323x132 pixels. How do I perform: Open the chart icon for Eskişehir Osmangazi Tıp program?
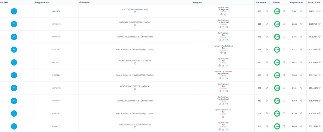click(223, 129)
